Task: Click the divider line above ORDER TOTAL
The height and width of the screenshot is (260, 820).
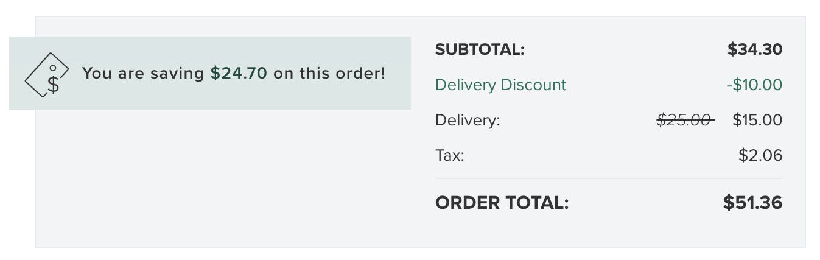Action: coord(609,178)
